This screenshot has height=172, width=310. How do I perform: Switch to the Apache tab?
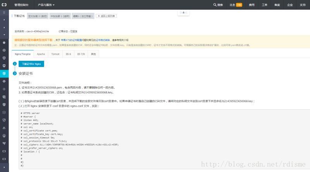coord(41,54)
